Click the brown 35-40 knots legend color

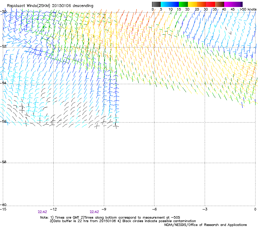click(220, 4)
